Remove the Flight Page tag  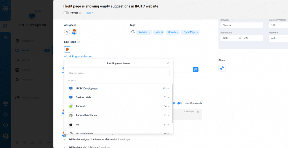[197, 32]
